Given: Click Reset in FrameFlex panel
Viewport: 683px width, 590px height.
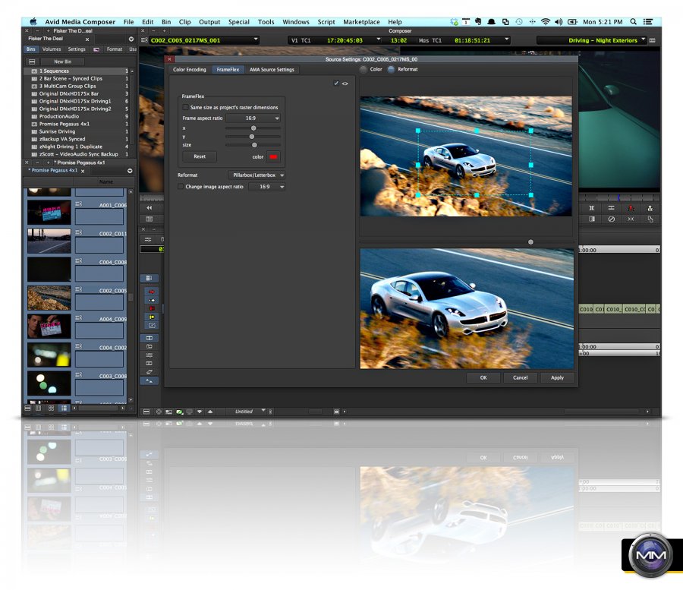Looking at the screenshot, I should click(200, 156).
